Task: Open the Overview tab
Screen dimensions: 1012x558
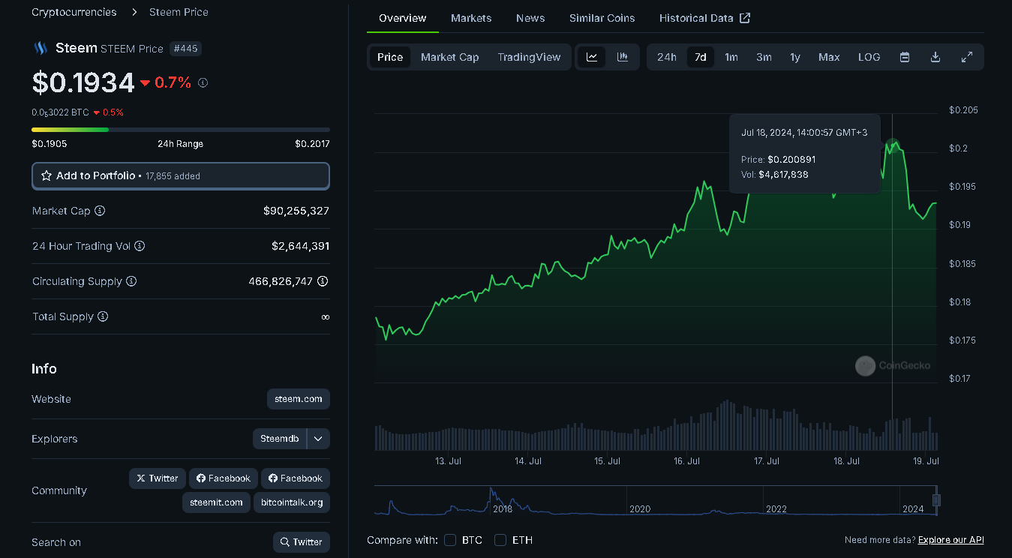Action: click(x=403, y=18)
